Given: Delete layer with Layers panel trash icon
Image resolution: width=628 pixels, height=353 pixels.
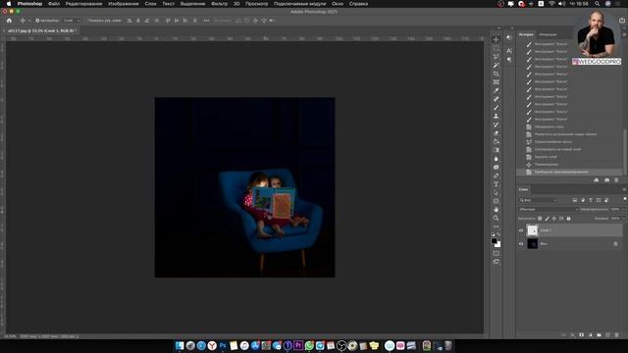Looking at the screenshot, I should tap(616, 335).
